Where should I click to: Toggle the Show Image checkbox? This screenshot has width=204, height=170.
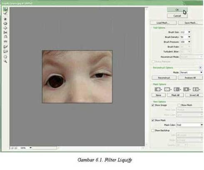pos(153,105)
